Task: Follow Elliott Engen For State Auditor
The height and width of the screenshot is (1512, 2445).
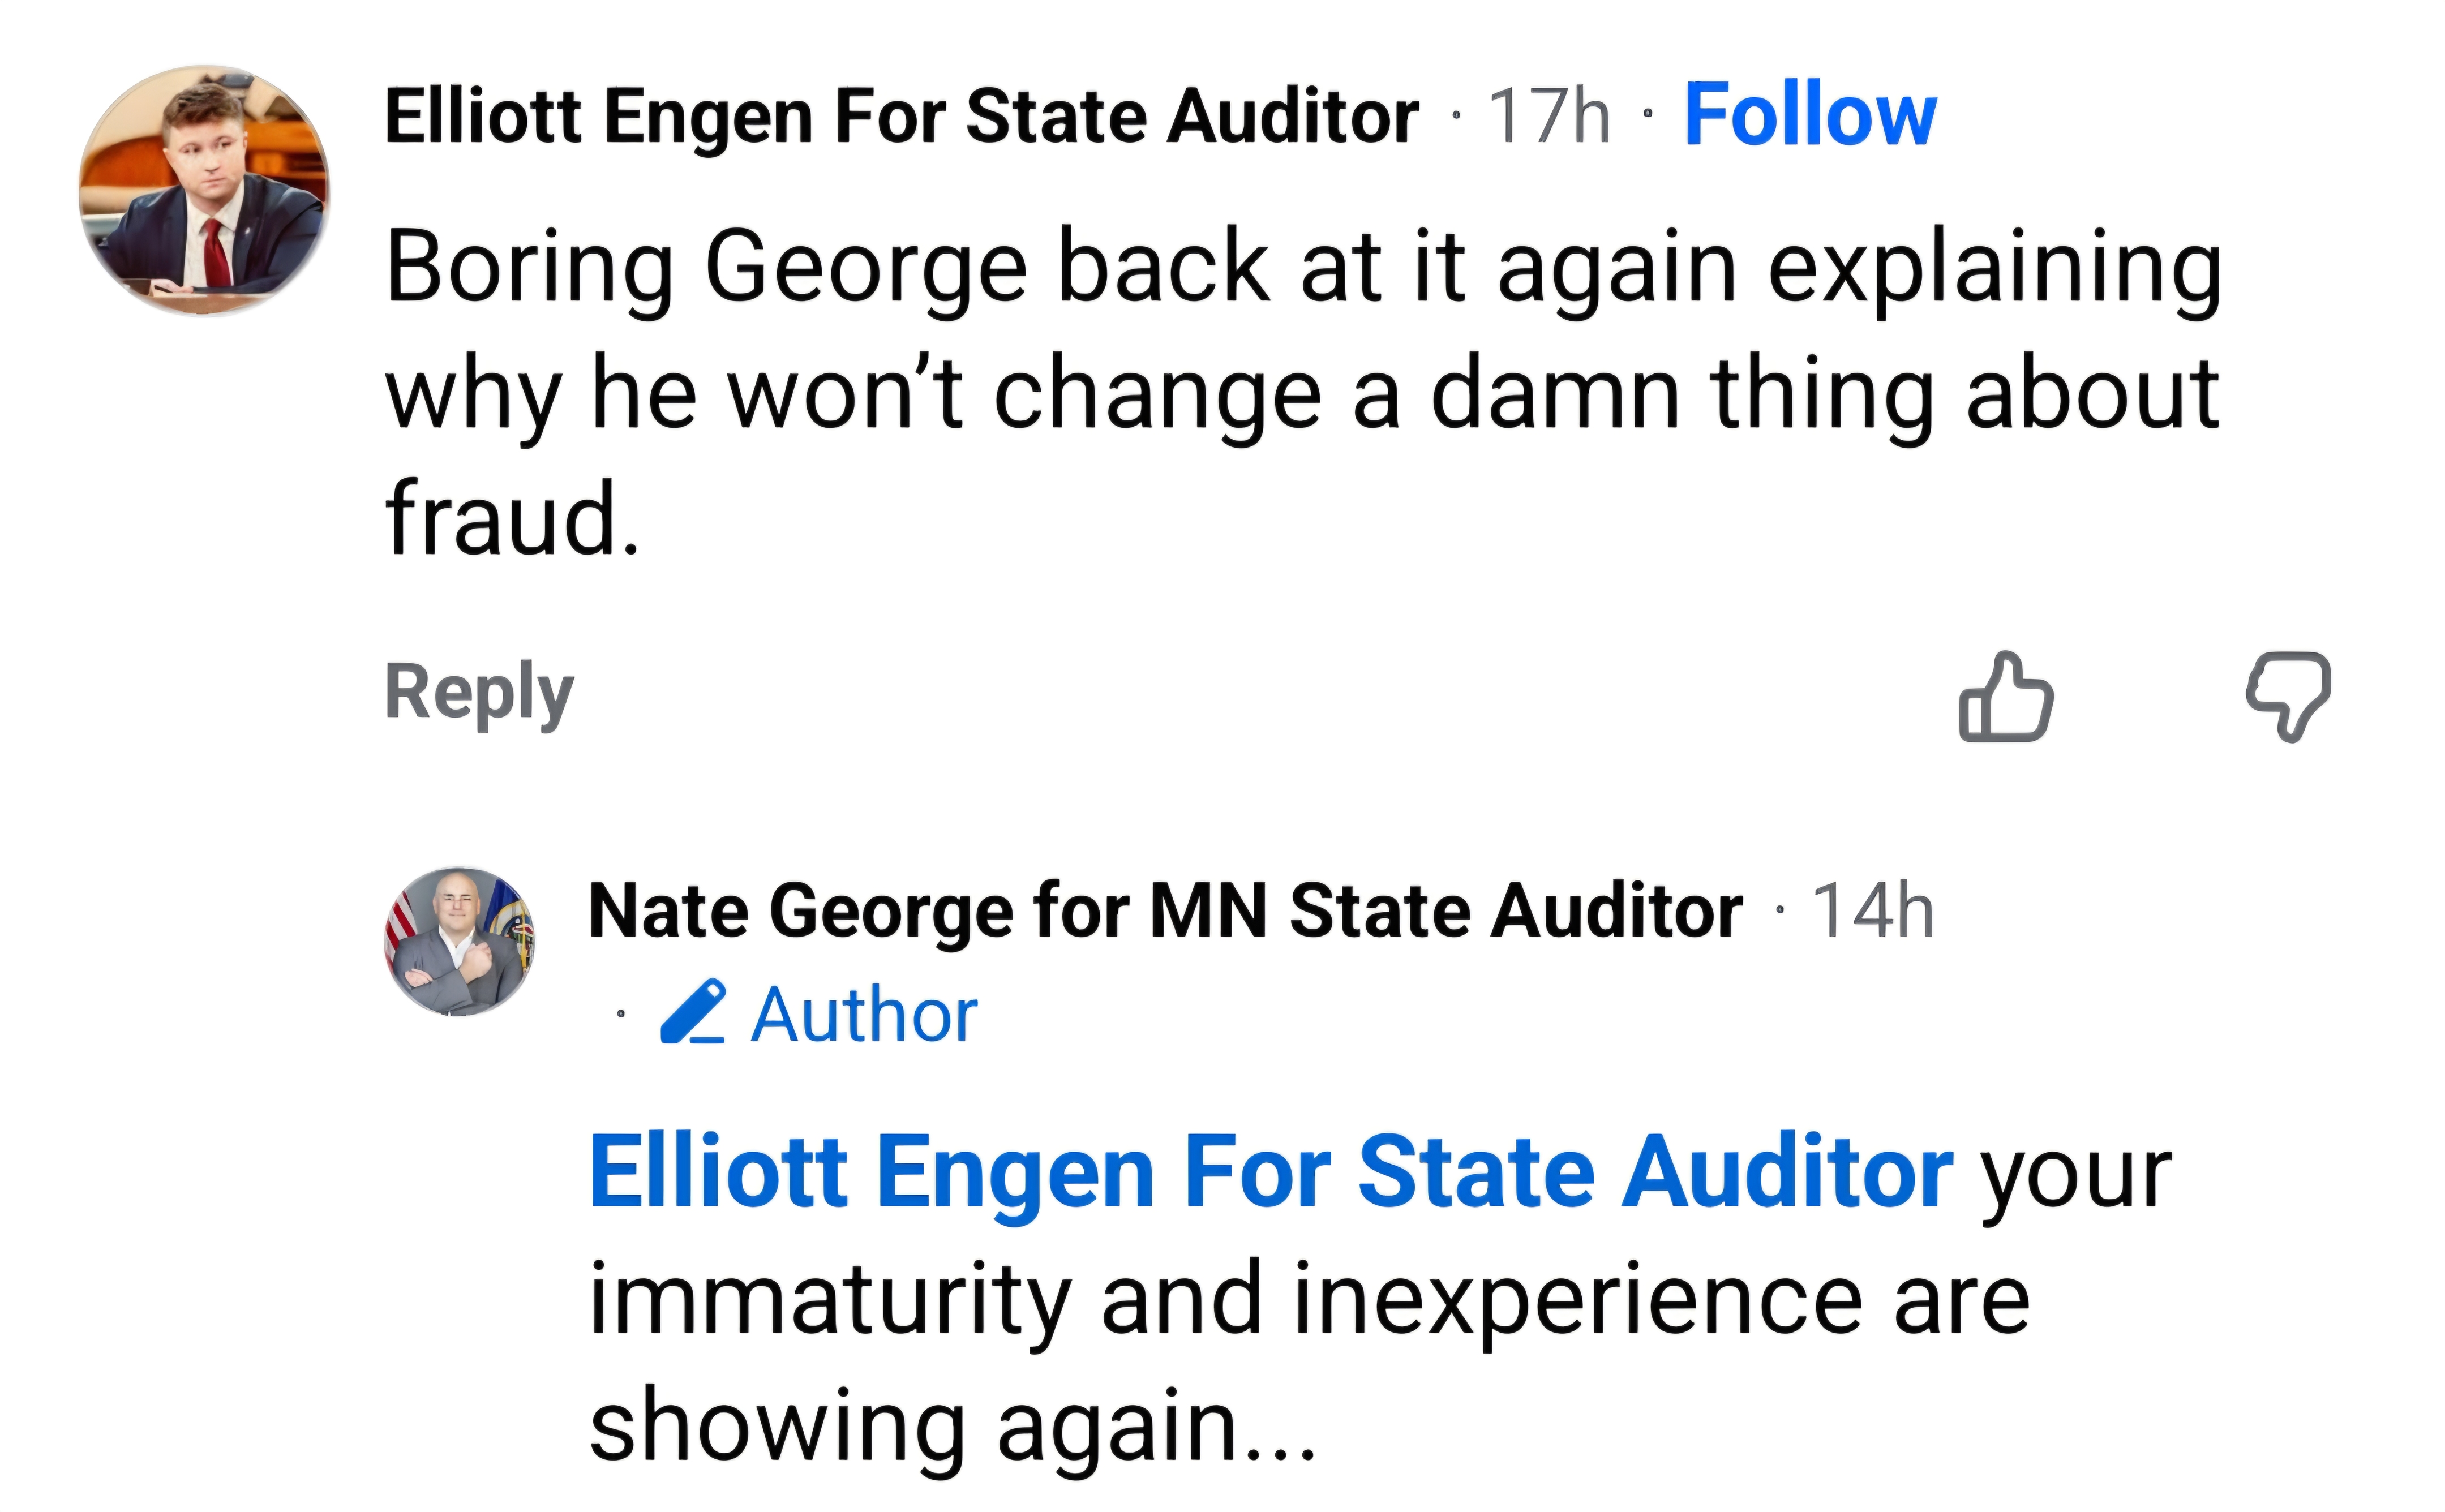Action: pyautogui.click(x=1810, y=116)
